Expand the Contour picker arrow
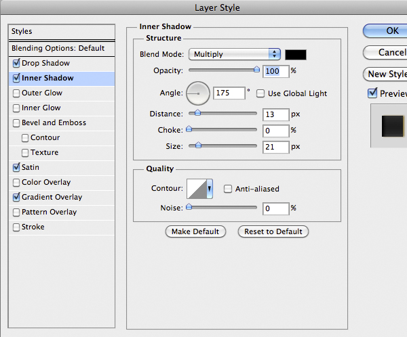Image resolution: width=407 pixels, height=337 pixels. pos(210,189)
